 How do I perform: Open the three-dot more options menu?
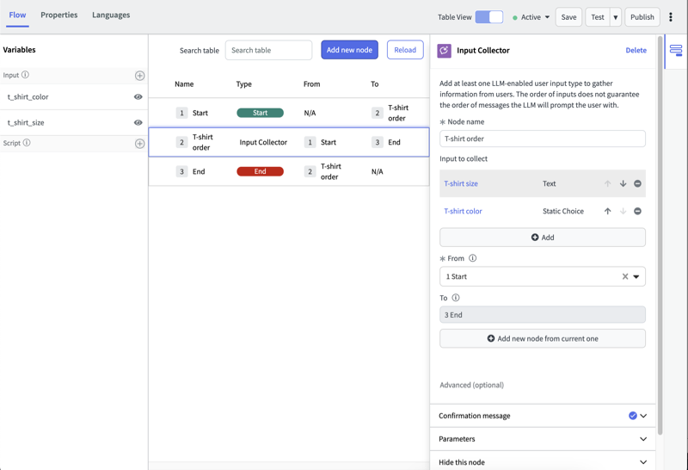(671, 17)
